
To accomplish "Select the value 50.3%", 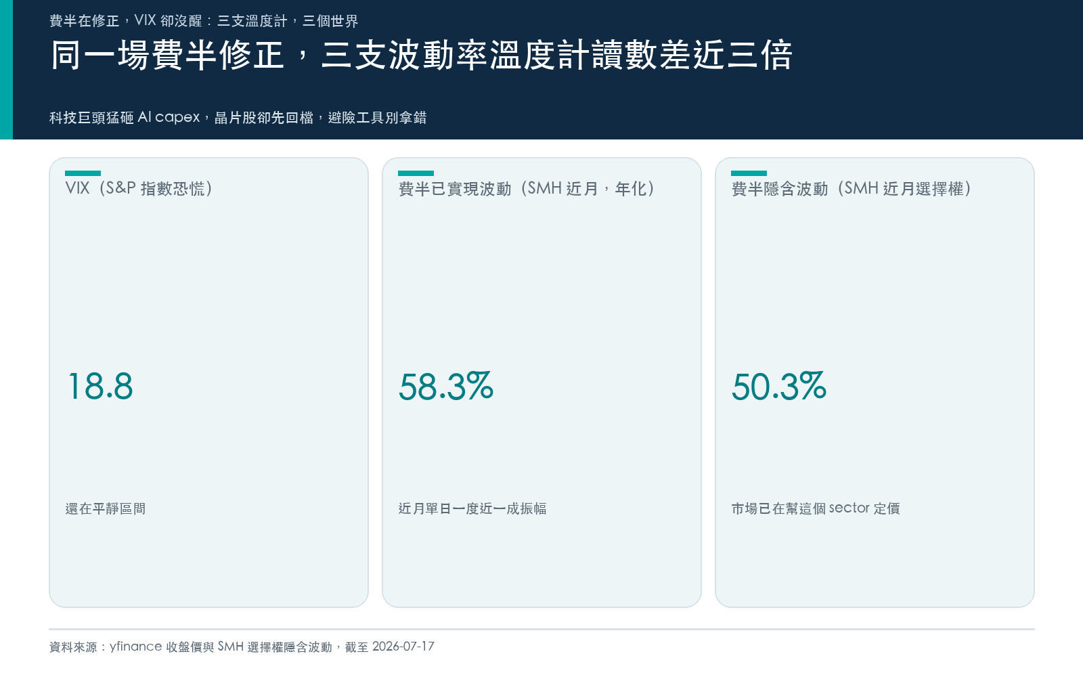I will (779, 387).
